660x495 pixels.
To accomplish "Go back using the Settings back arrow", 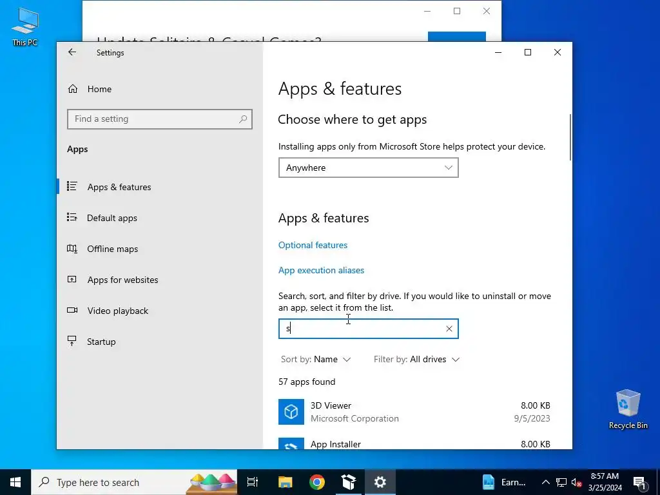I will pos(72,52).
